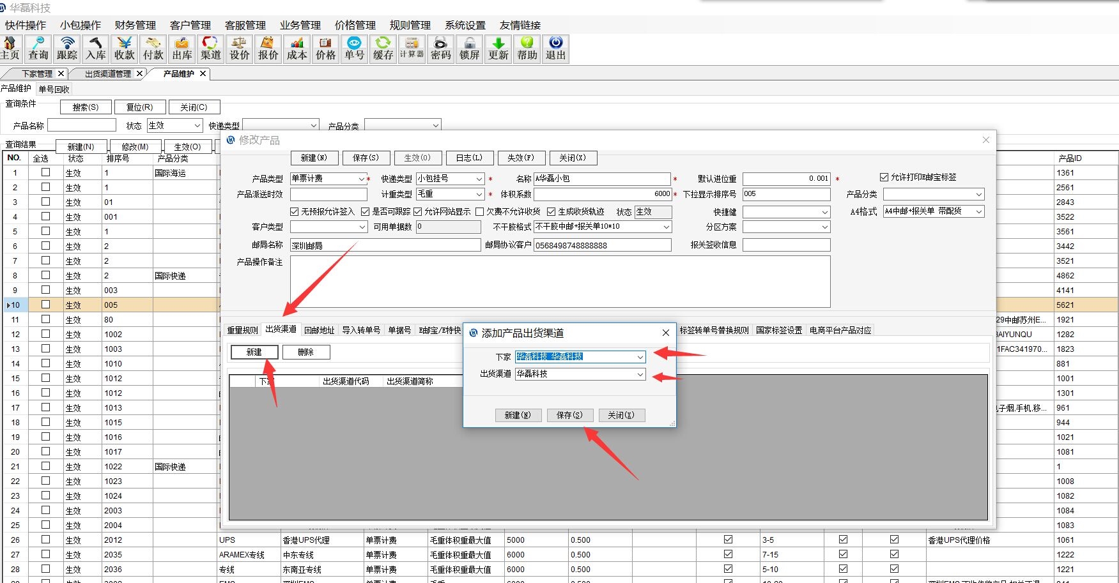Click the 成本 cost chart icon

pyautogui.click(x=297, y=49)
